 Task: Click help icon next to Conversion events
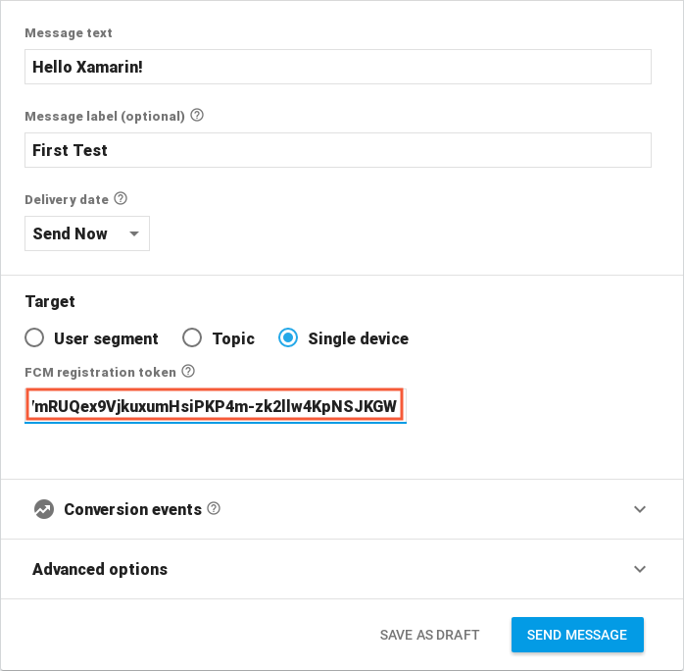(214, 509)
